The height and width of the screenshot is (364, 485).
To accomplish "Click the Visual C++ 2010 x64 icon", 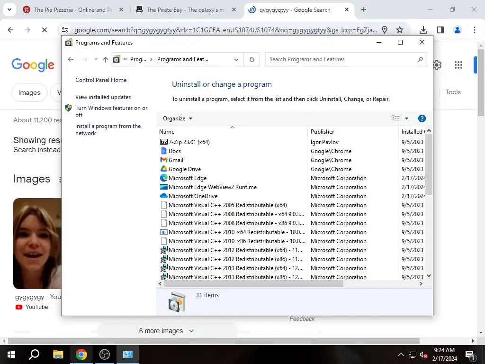I will pos(163,232).
